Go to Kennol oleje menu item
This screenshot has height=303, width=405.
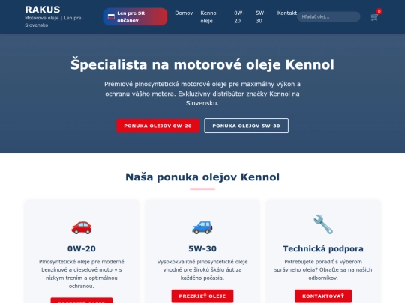tap(209, 17)
